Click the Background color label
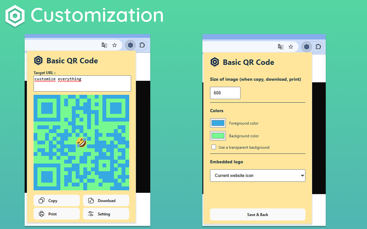Screen dimensions: 367x229 coord(244,136)
